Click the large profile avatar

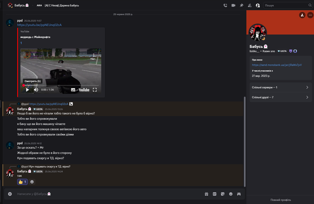(258, 33)
